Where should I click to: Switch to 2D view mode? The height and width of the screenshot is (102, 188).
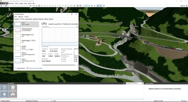pos(36,6)
